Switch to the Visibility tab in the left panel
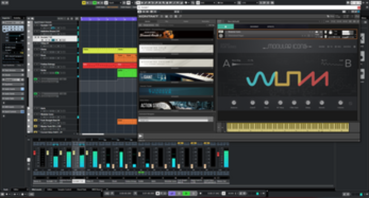Image resolution: width=369 pixels, height=198 pixels. coord(17,18)
